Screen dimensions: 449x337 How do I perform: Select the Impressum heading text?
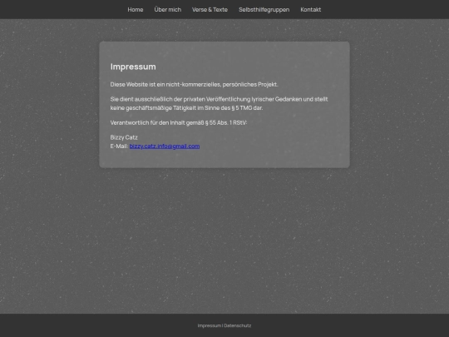(x=133, y=67)
